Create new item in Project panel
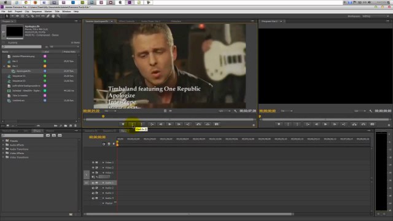The image size is (393, 221). pos(71,125)
